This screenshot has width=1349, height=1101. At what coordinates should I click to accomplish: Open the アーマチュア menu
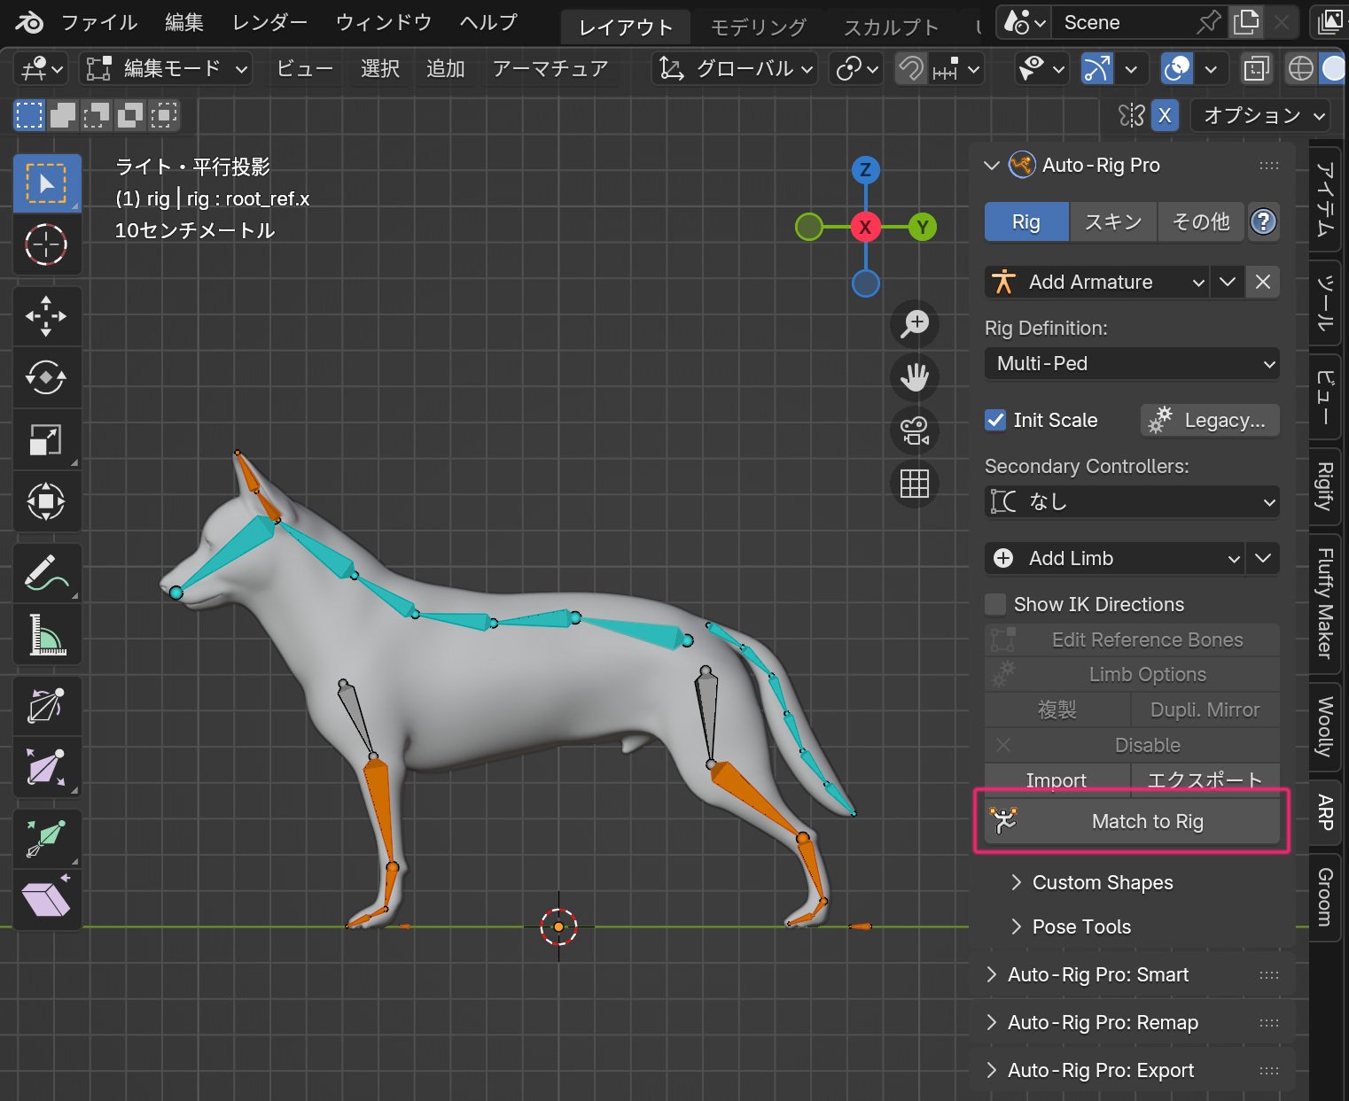[x=551, y=68]
